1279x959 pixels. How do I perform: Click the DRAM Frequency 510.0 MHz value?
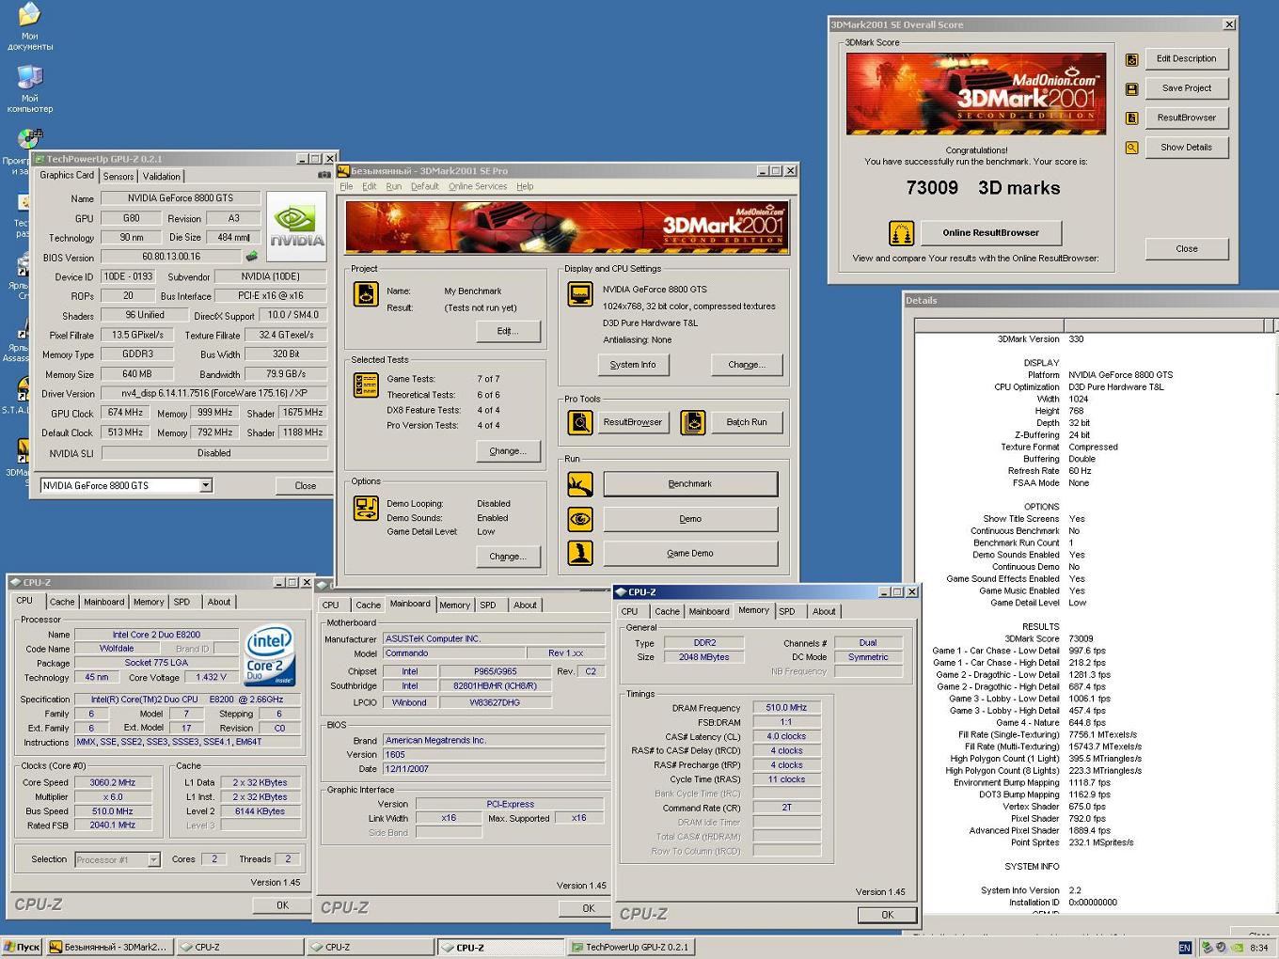[786, 708]
